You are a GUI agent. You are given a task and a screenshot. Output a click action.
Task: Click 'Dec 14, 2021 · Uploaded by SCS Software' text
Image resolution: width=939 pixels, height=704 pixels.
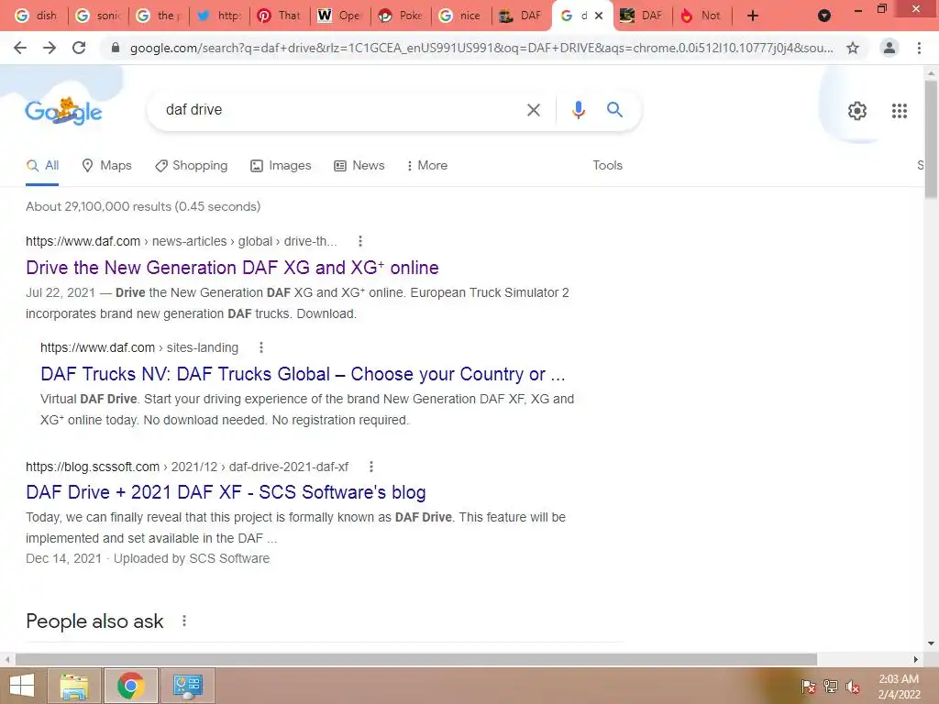pos(148,558)
